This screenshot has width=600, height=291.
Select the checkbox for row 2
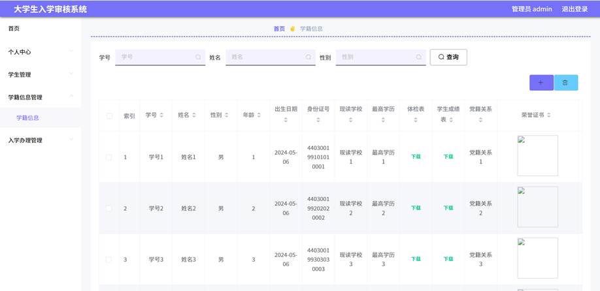tap(108, 209)
